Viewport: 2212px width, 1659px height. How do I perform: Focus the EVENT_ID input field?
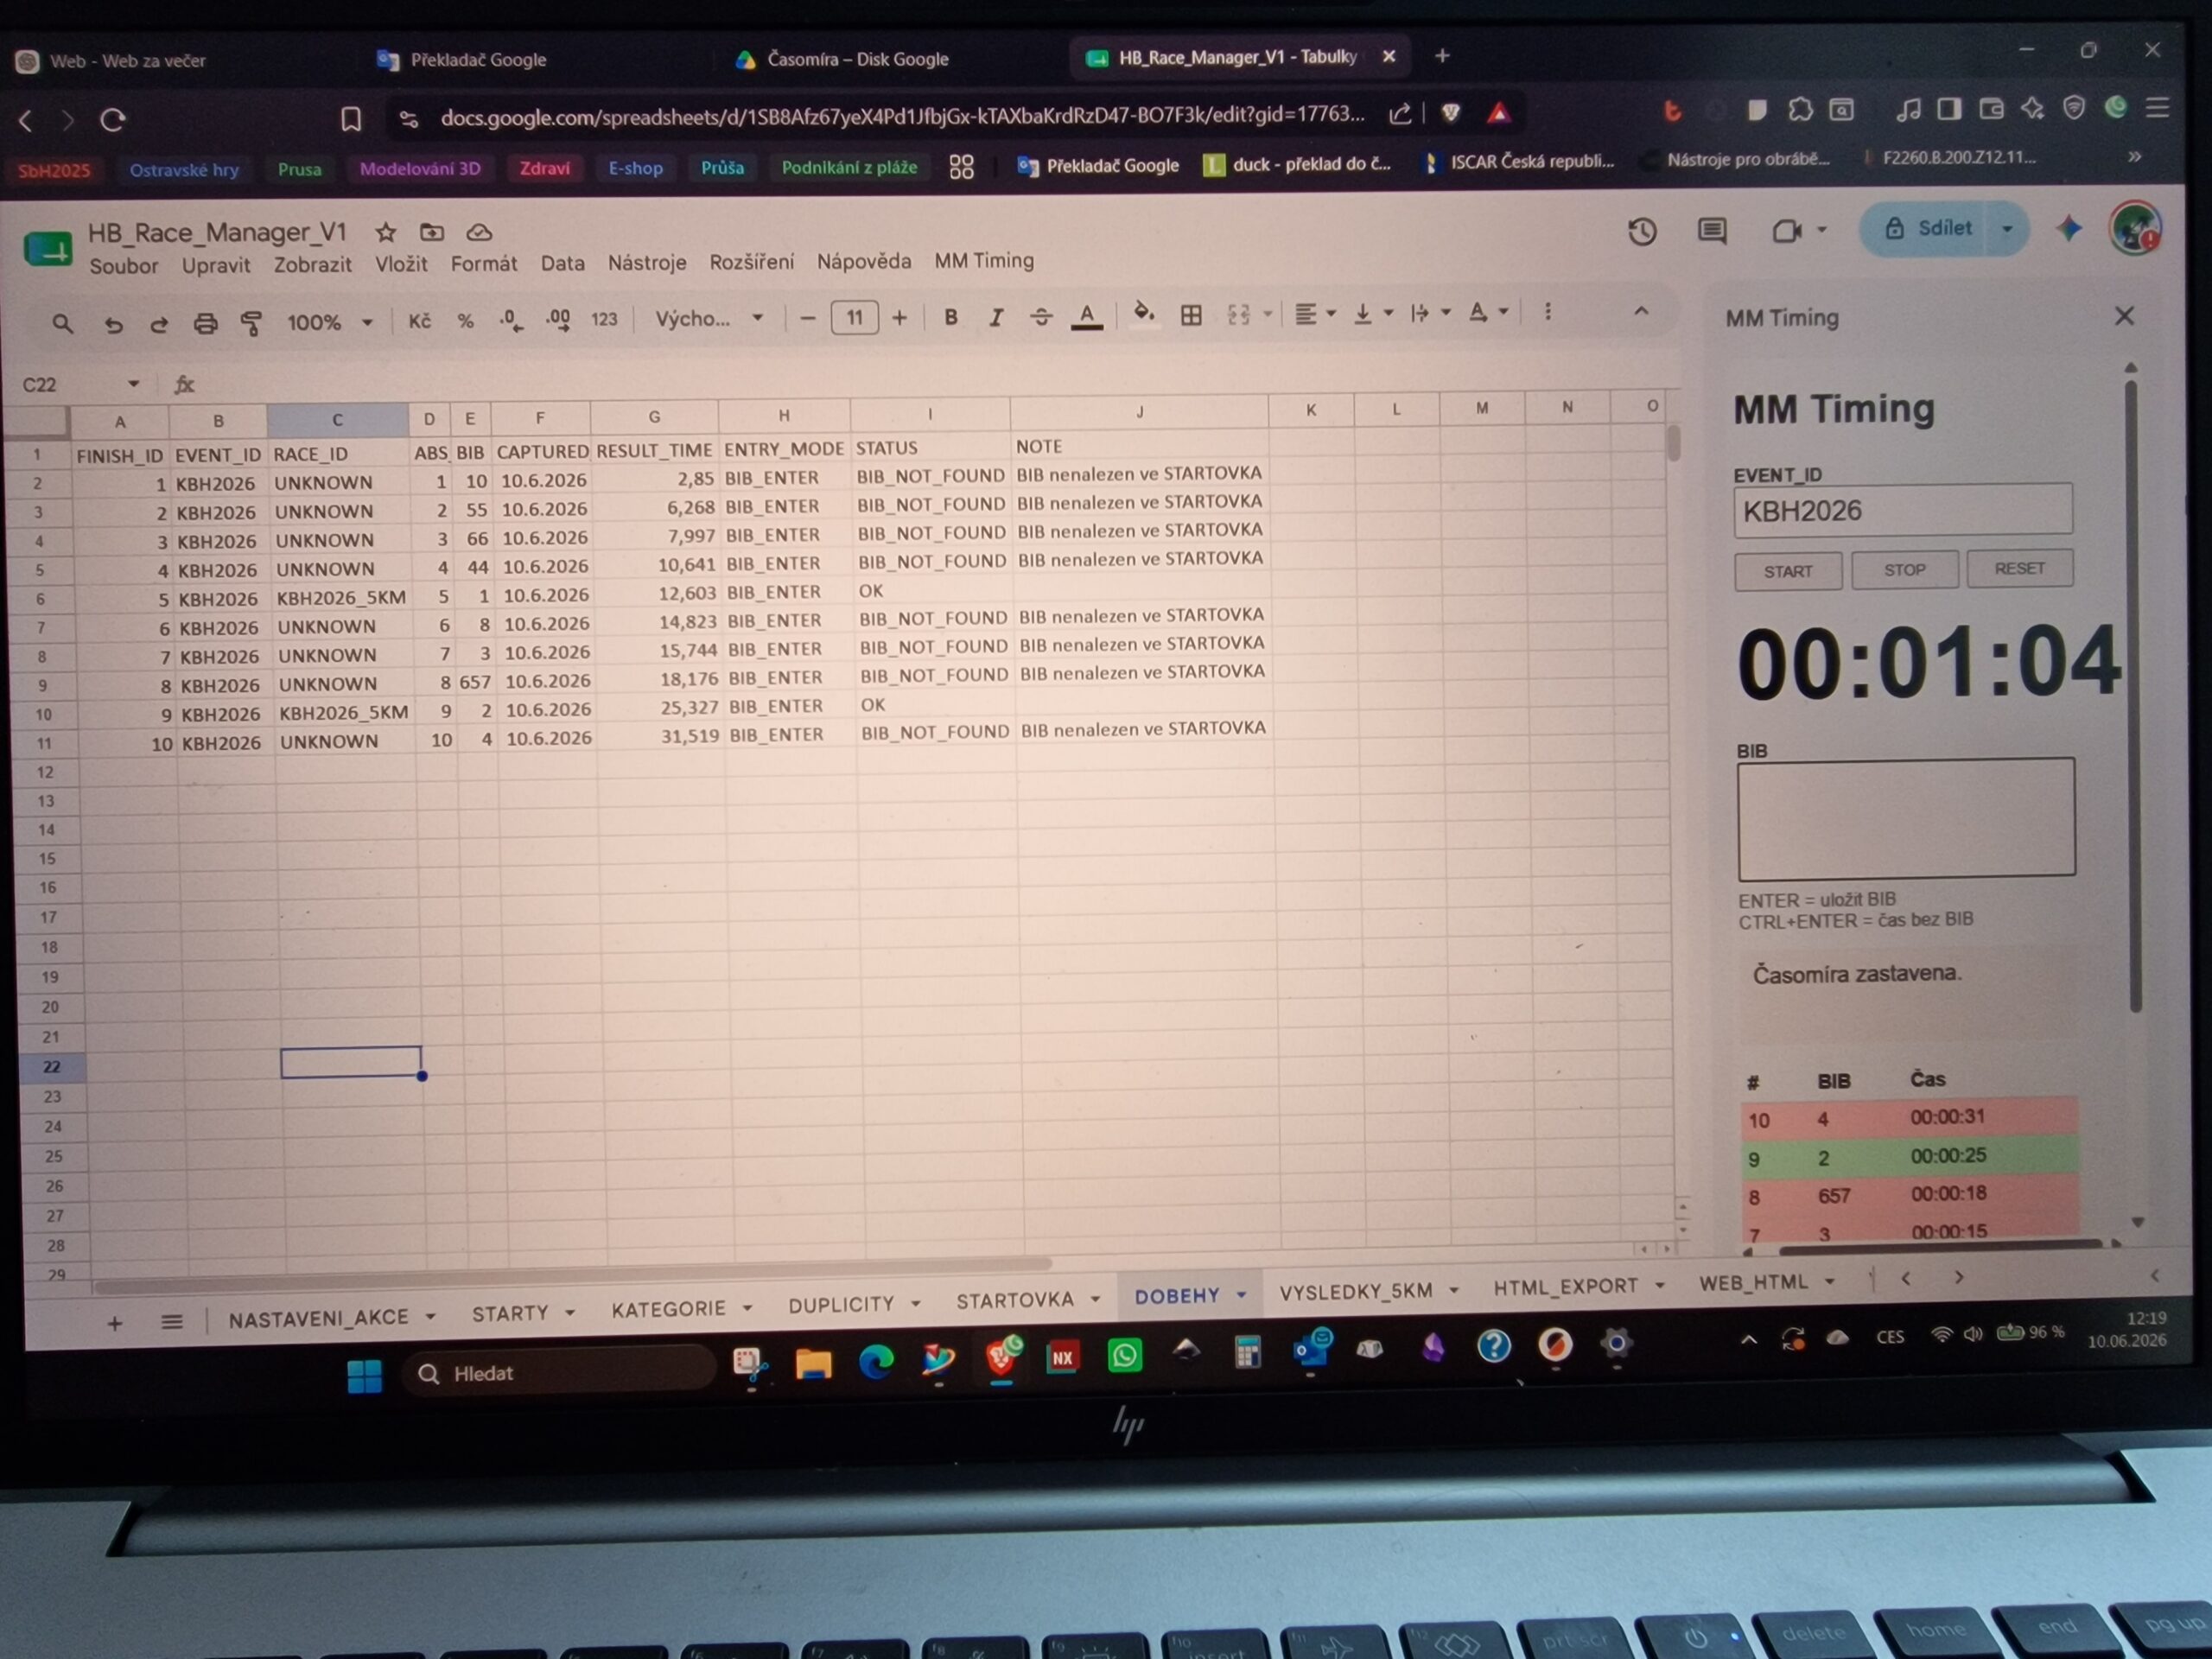point(1902,511)
